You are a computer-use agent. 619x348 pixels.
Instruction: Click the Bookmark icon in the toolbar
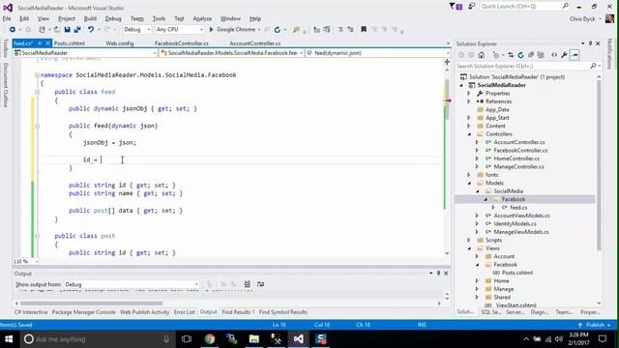[x=364, y=29]
